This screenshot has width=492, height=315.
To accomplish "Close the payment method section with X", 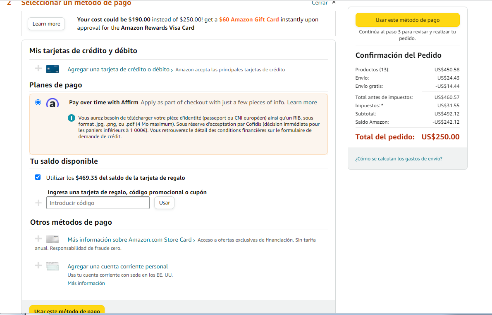I will pos(334,2).
